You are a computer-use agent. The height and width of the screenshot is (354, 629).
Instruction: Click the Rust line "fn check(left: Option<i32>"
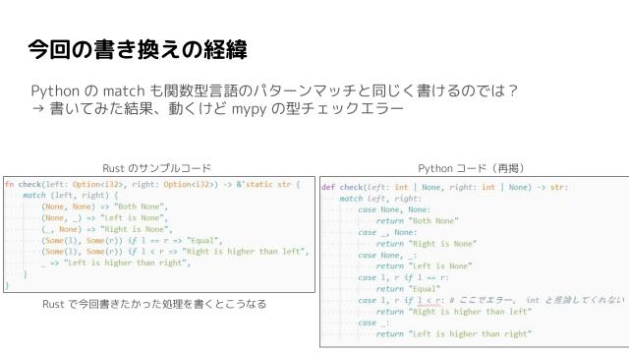coord(152,185)
